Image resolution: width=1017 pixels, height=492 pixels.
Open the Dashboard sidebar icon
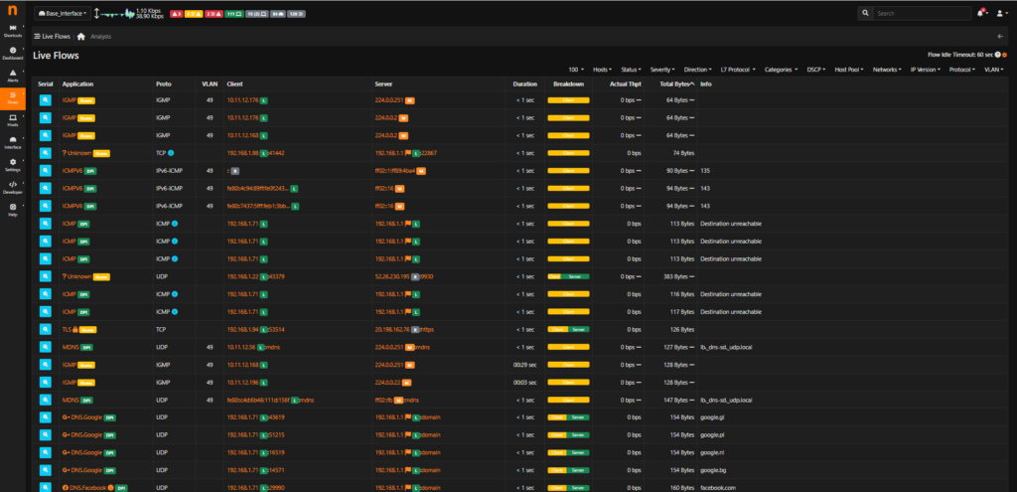(13, 53)
